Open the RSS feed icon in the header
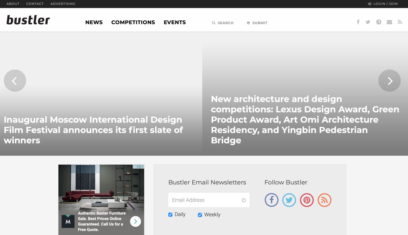The width and height of the screenshot is (408, 235). pyautogui.click(x=400, y=22)
